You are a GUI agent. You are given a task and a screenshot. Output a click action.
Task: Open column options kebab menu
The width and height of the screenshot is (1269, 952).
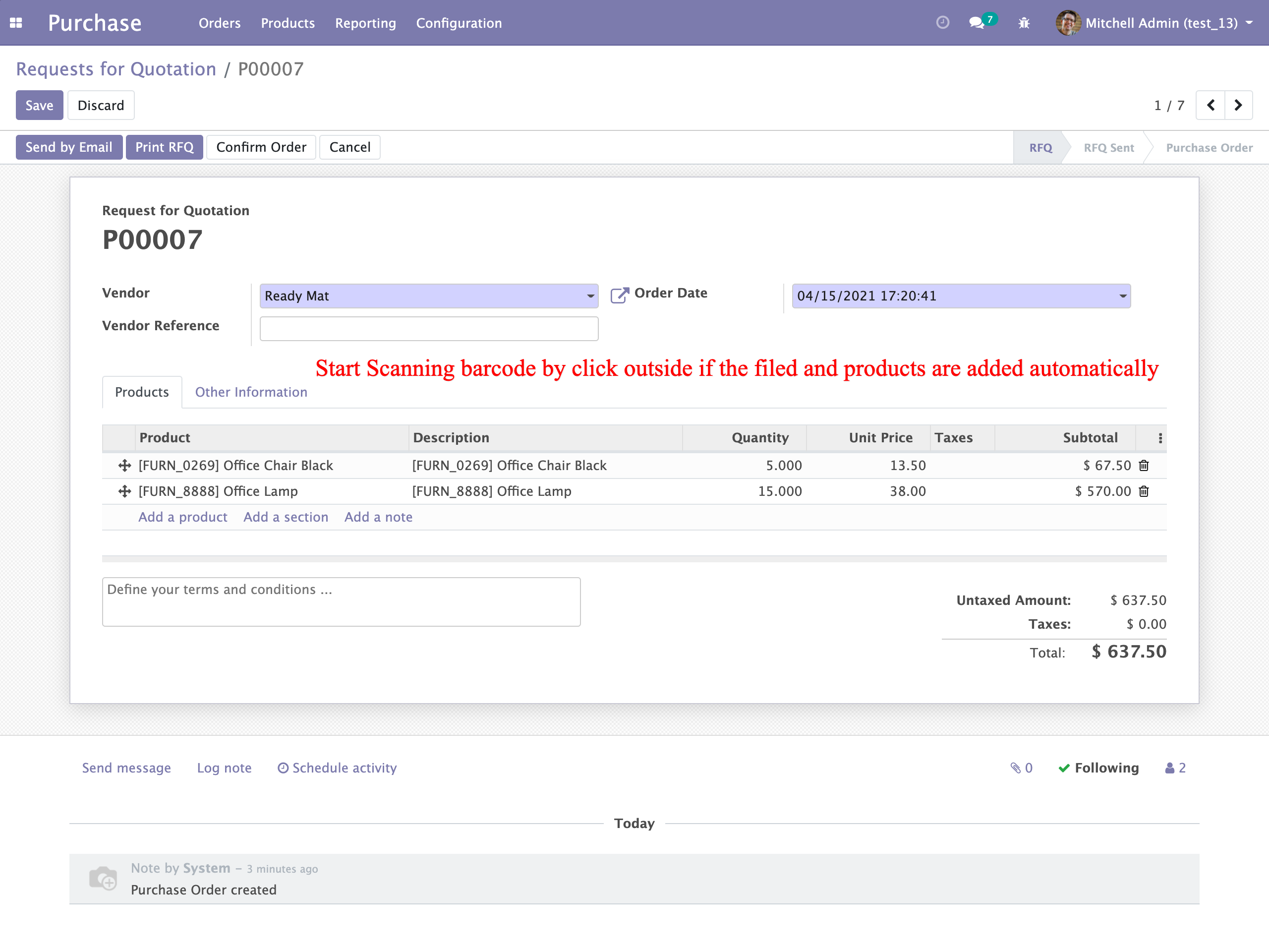pos(1160,438)
